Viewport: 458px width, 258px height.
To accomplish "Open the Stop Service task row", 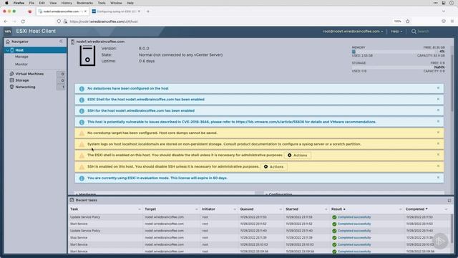I will click(x=260, y=237).
